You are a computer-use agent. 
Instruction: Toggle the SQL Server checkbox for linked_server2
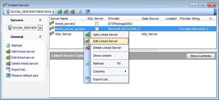(x=97, y=24)
